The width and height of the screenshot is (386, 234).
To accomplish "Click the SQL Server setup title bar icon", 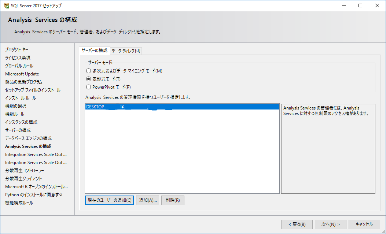I will click(x=6, y=5).
